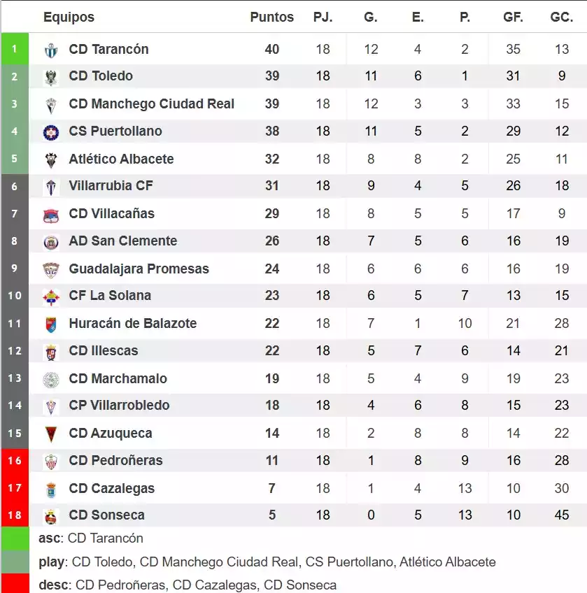Click the Atlético Albacete team crest
Image resolution: width=587 pixels, height=593 pixels.
point(51,159)
